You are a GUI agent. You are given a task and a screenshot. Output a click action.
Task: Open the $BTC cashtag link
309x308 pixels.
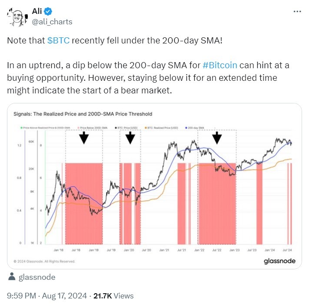coord(59,41)
